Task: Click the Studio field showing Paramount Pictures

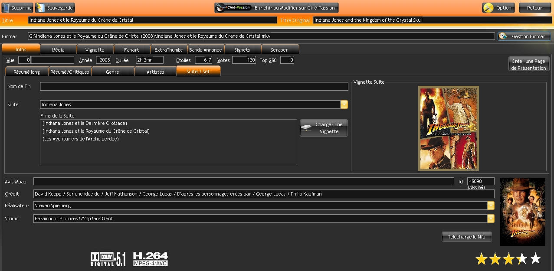Action: [x=260, y=219]
